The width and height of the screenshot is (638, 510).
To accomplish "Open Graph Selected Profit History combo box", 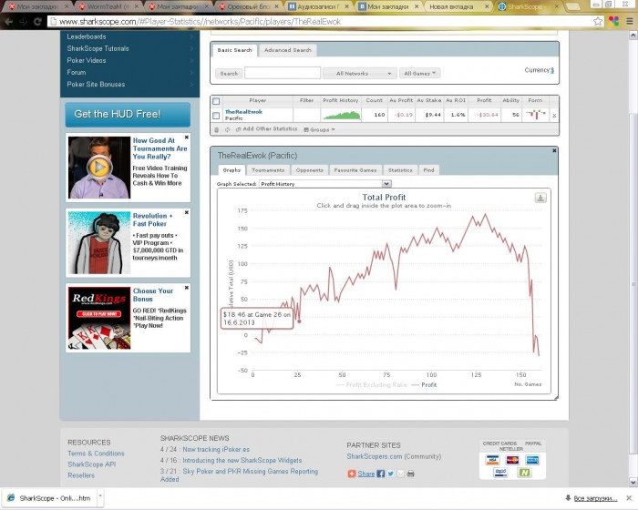I will (325, 184).
